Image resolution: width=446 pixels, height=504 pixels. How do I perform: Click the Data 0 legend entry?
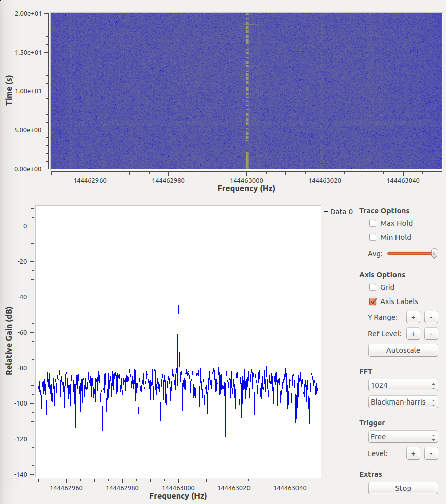coord(338,212)
